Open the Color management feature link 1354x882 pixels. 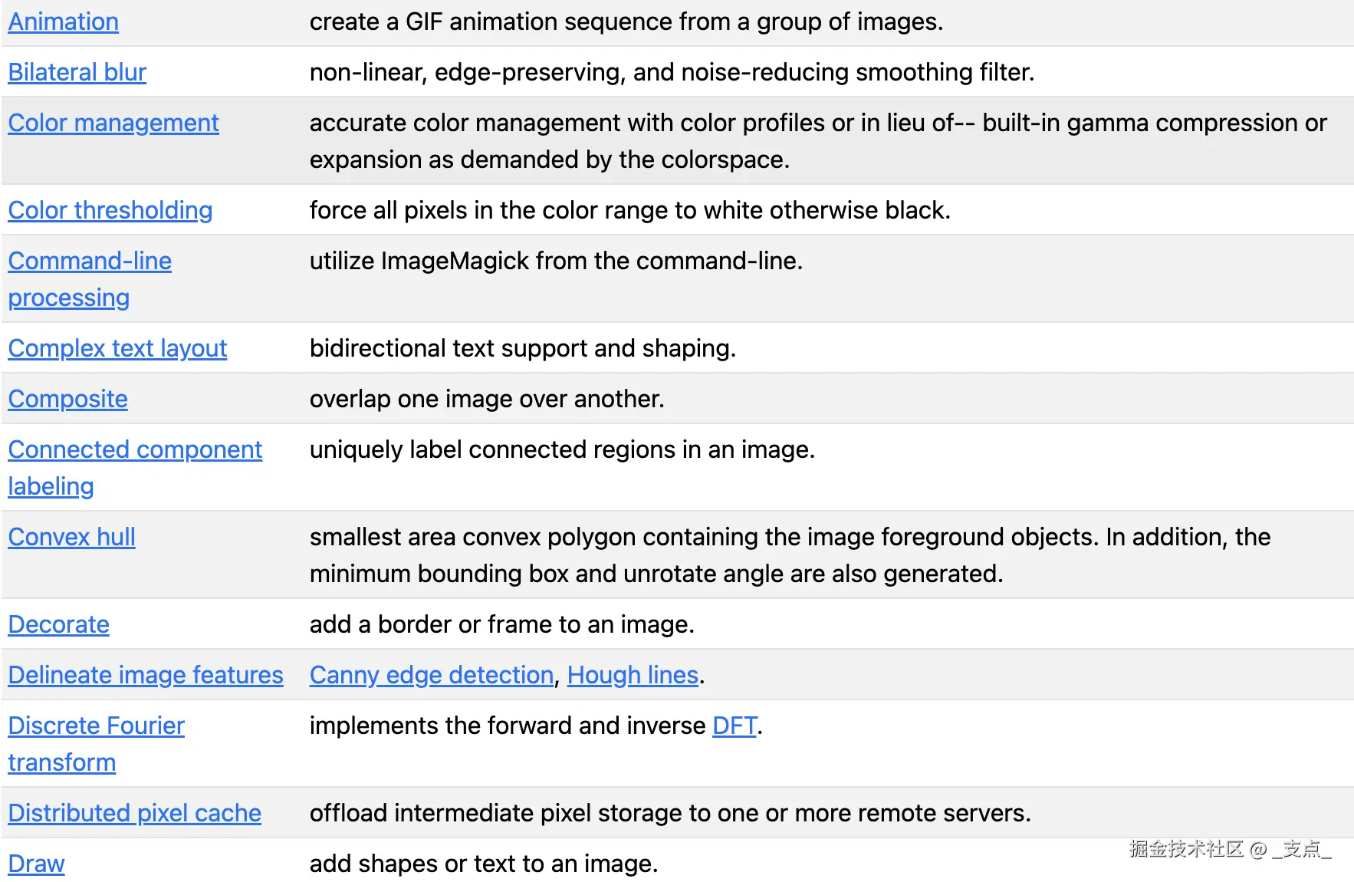(113, 123)
